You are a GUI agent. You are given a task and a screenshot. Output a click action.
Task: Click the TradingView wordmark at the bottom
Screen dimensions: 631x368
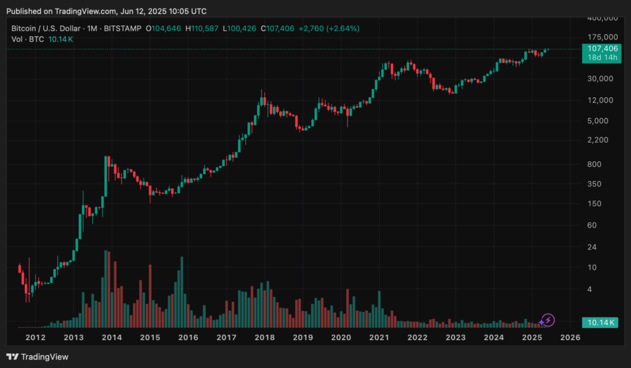point(44,357)
